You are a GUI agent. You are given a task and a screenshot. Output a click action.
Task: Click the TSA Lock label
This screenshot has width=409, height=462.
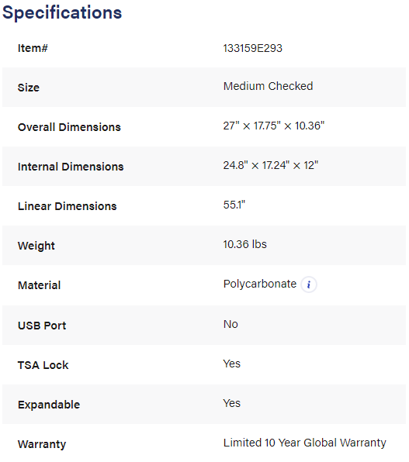point(43,365)
